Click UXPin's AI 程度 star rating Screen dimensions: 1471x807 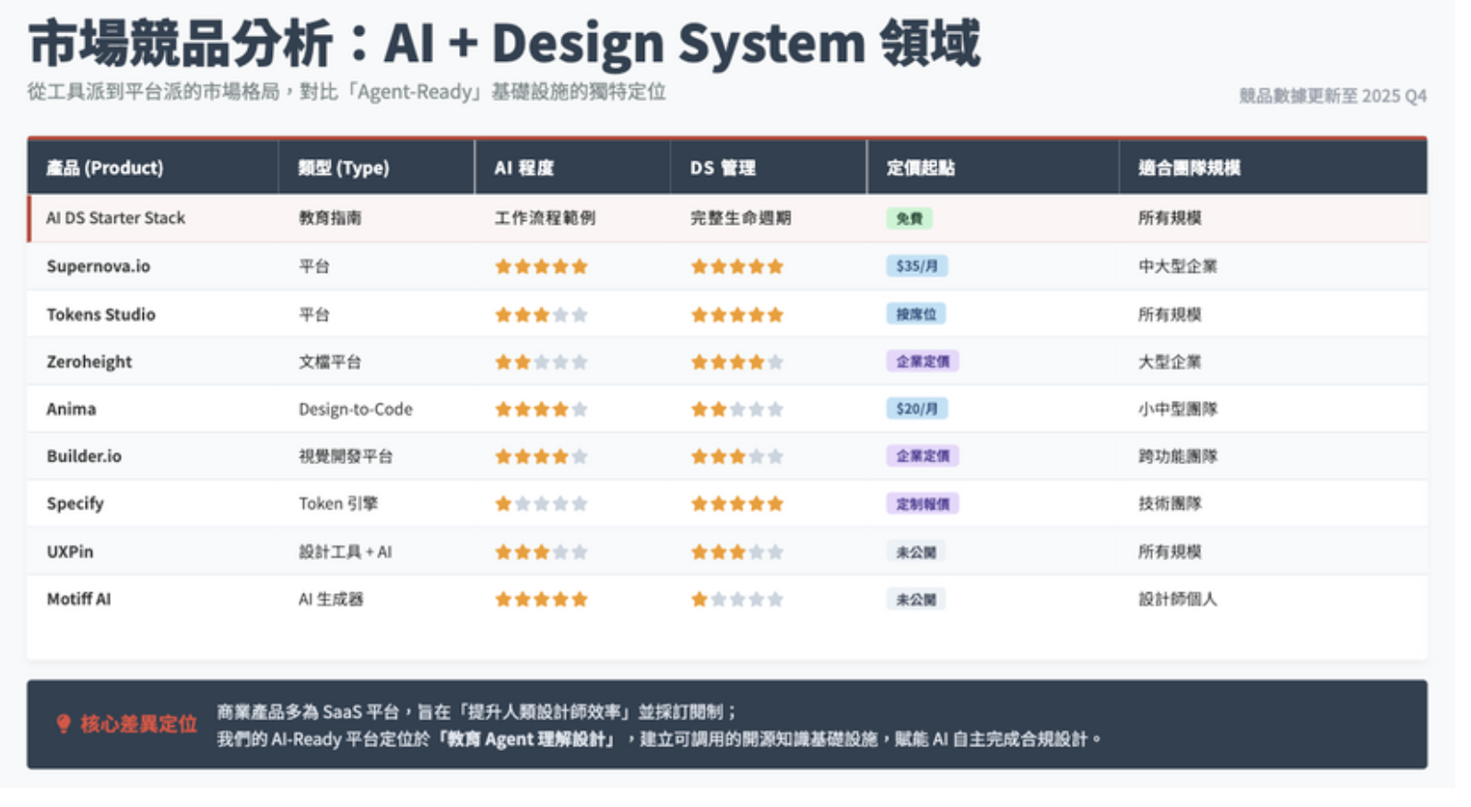point(541,553)
